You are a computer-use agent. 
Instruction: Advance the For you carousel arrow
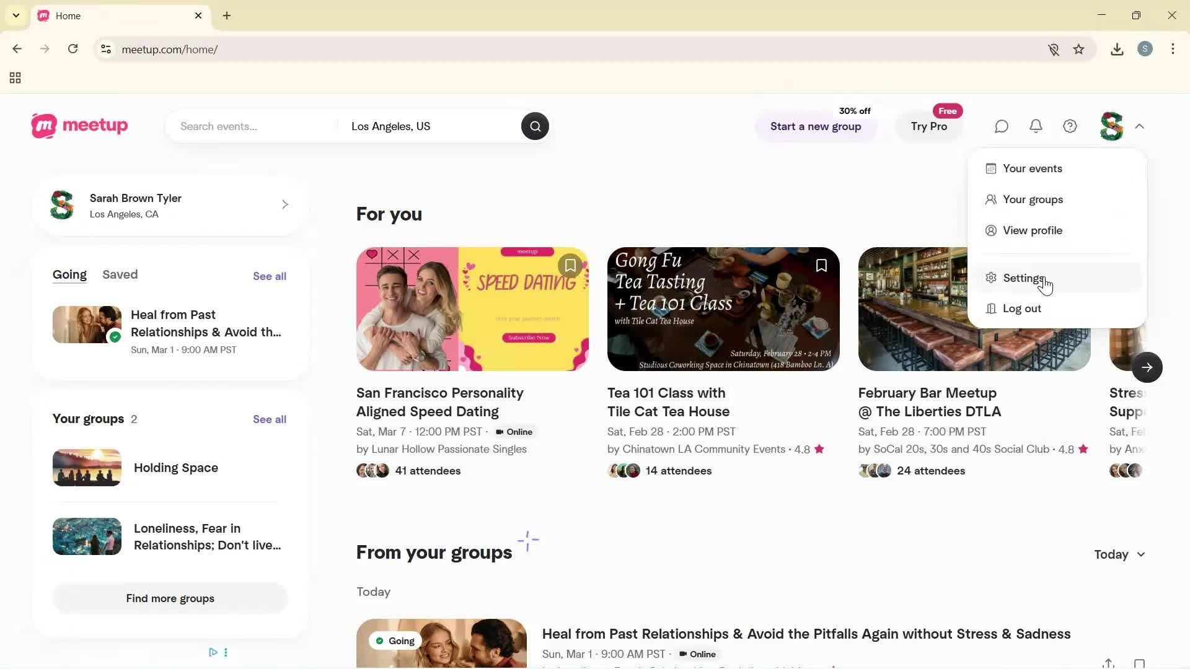click(x=1147, y=367)
